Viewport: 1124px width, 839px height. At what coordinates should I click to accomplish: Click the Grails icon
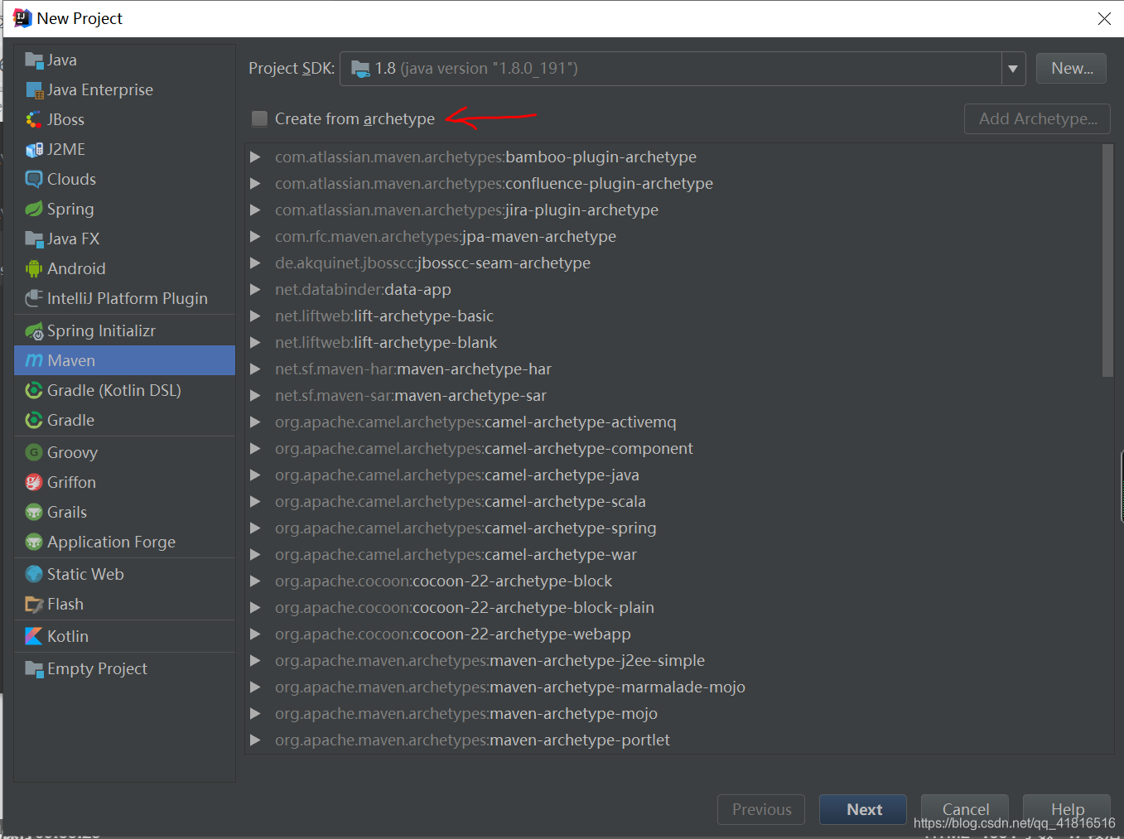[34, 512]
